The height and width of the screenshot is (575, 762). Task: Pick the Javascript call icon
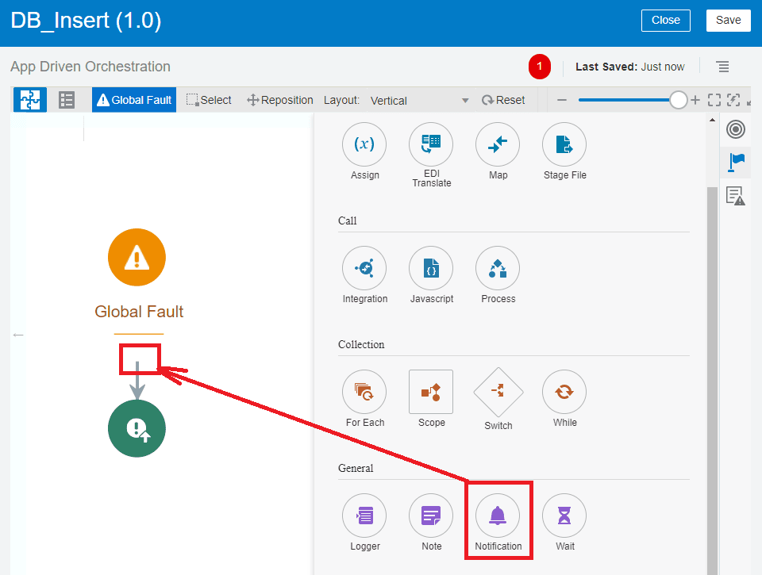431,268
